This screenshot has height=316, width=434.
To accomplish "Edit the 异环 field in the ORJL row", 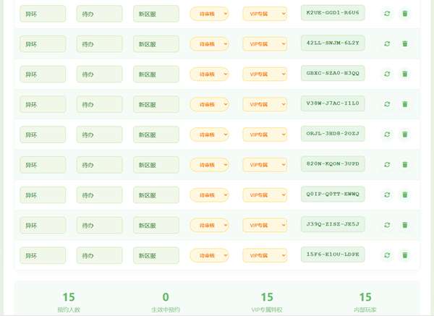I will coord(43,134).
